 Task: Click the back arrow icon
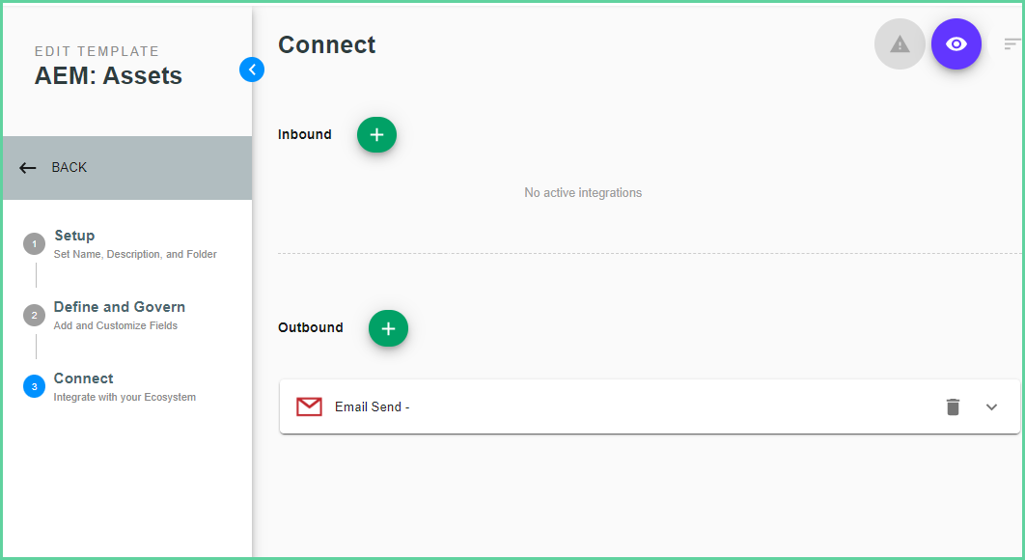click(x=27, y=168)
